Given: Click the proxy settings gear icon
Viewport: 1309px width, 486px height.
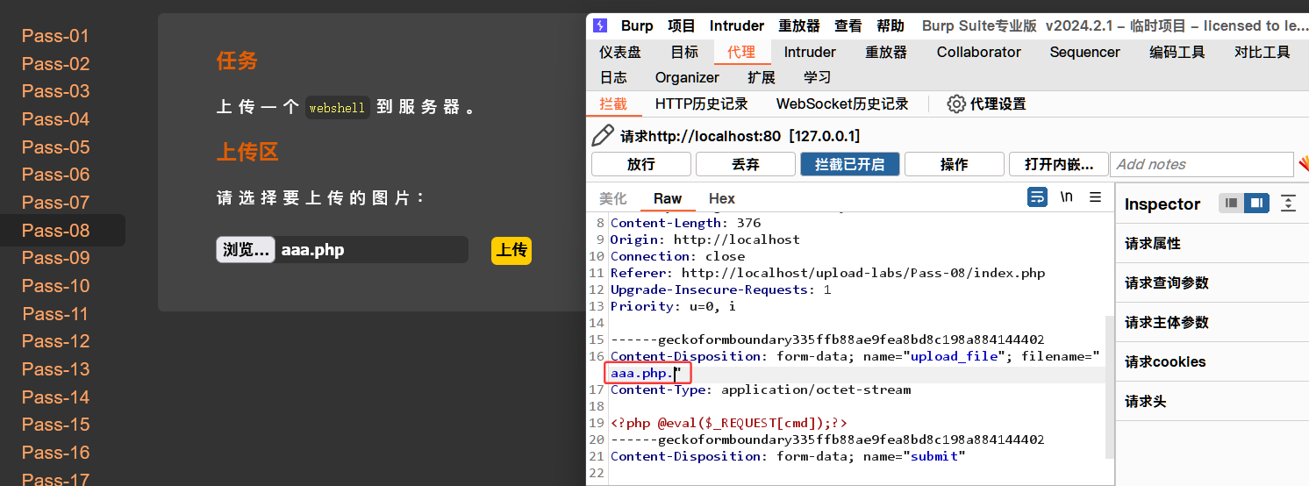Looking at the screenshot, I should tap(956, 104).
